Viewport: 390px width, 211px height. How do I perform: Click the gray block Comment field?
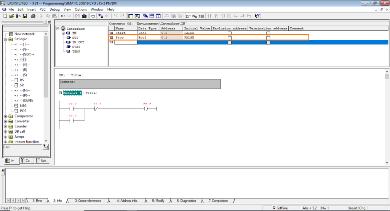140,84
